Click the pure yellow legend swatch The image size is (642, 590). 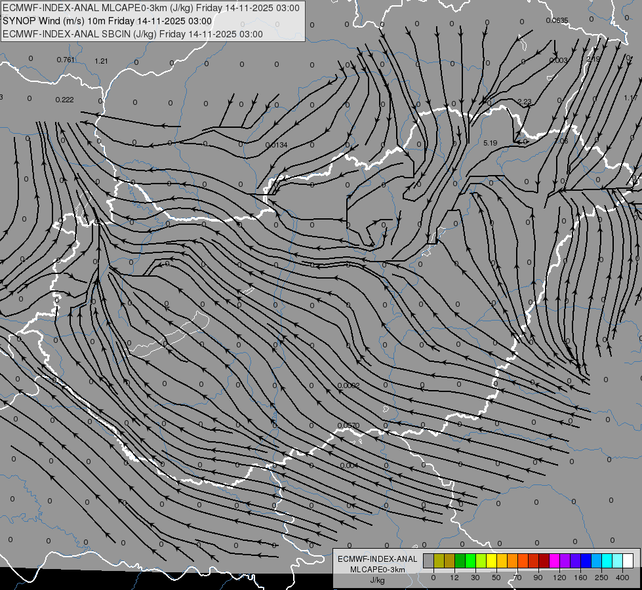click(x=492, y=561)
